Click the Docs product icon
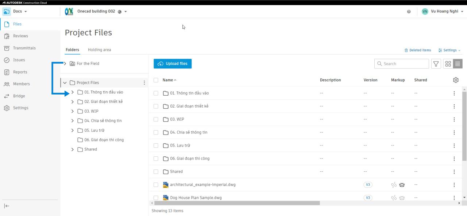 (7, 12)
